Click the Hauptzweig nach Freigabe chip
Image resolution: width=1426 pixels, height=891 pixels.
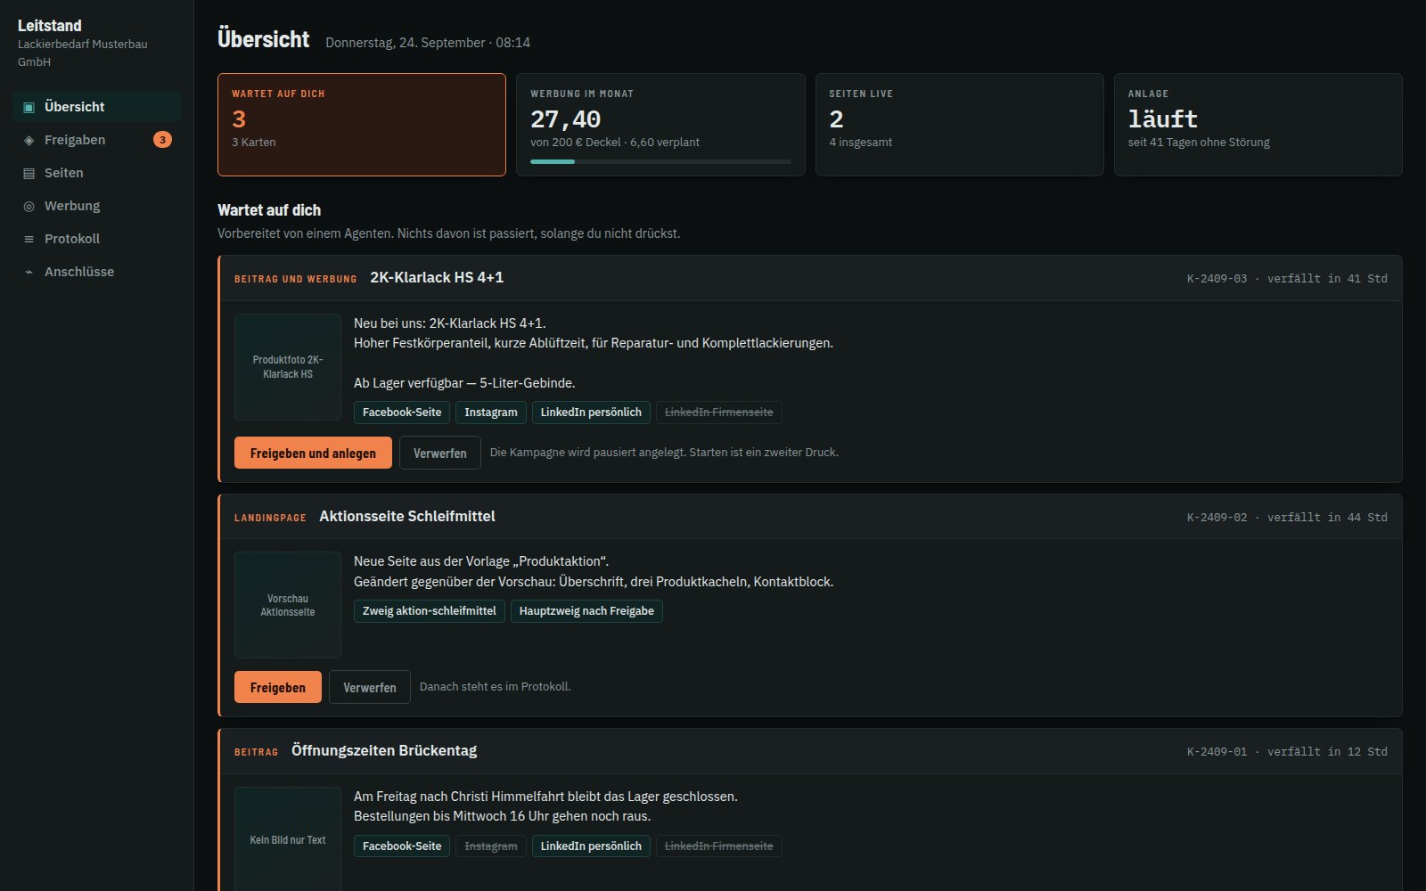tap(586, 611)
